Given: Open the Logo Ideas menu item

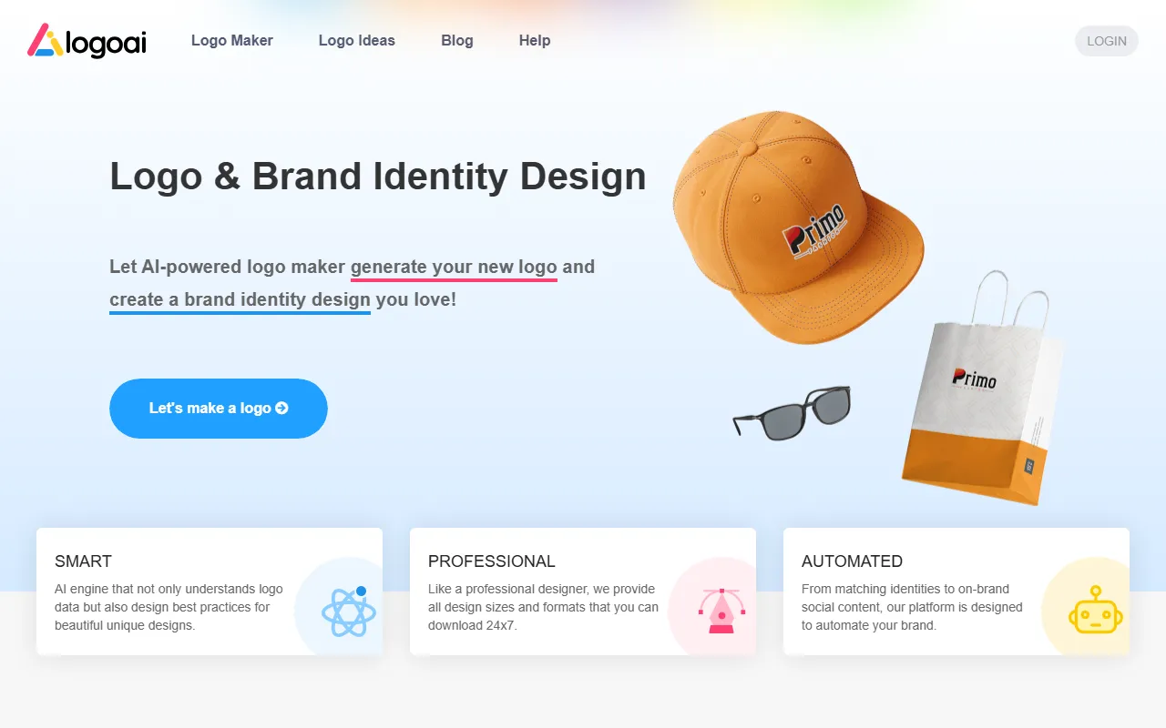Looking at the screenshot, I should click(357, 40).
